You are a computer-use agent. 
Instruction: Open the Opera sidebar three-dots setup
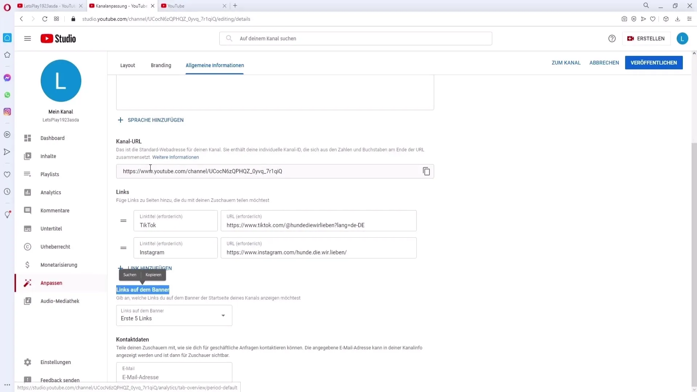(7, 385)
